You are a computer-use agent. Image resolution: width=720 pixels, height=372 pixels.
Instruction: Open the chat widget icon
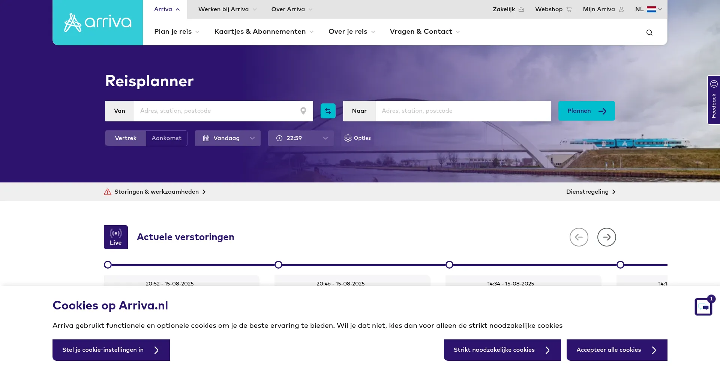point(703,307)
